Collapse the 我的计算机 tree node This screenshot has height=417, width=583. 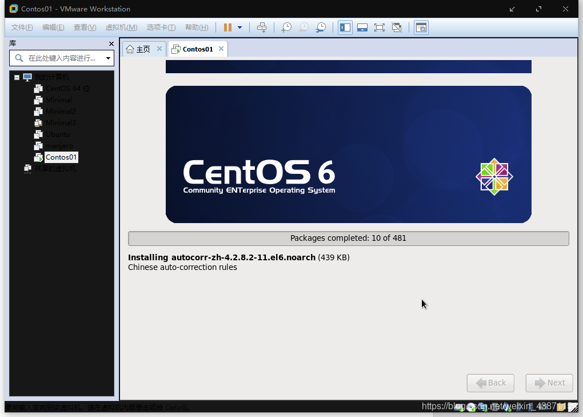[17, 77]
